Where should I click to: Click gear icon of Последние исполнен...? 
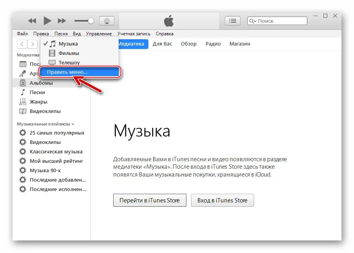tap(23, 189)
